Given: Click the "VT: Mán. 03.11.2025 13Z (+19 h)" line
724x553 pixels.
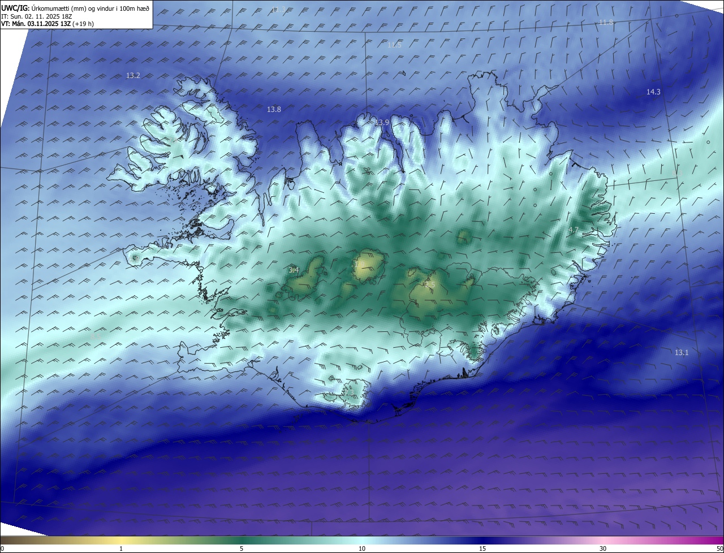Looking at the screenshot, I should tap(48, 24).
